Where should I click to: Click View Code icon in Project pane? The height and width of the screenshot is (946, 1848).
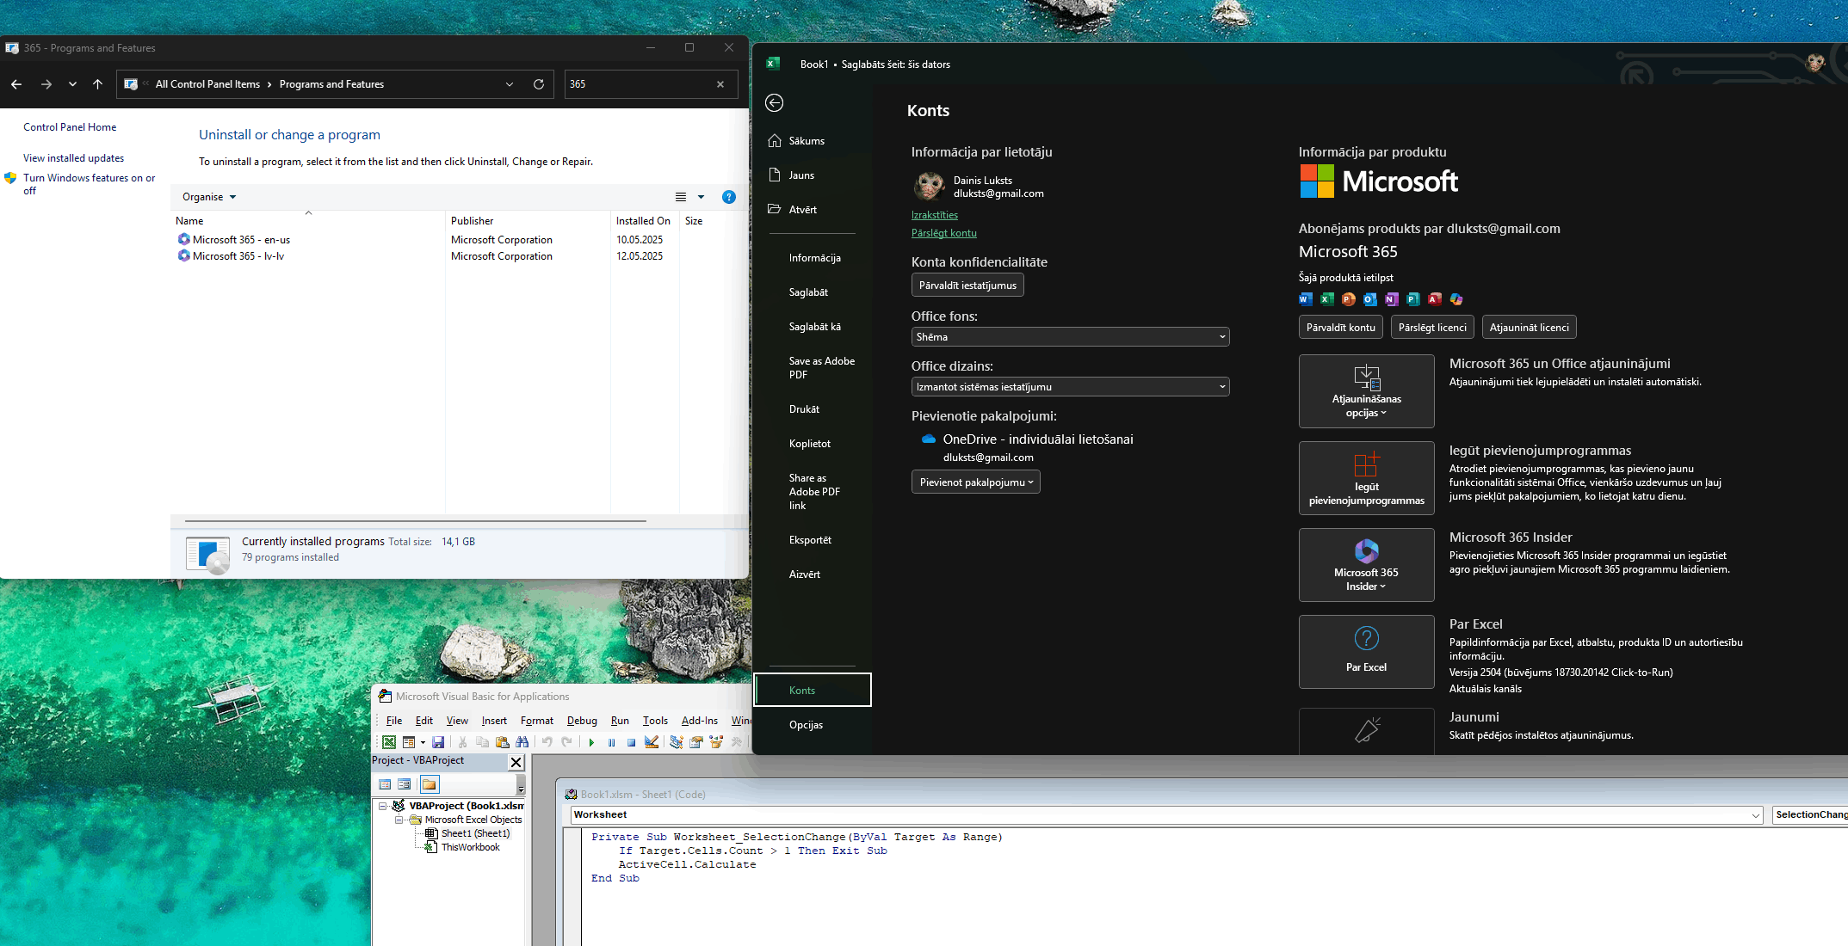pos(385,784)
